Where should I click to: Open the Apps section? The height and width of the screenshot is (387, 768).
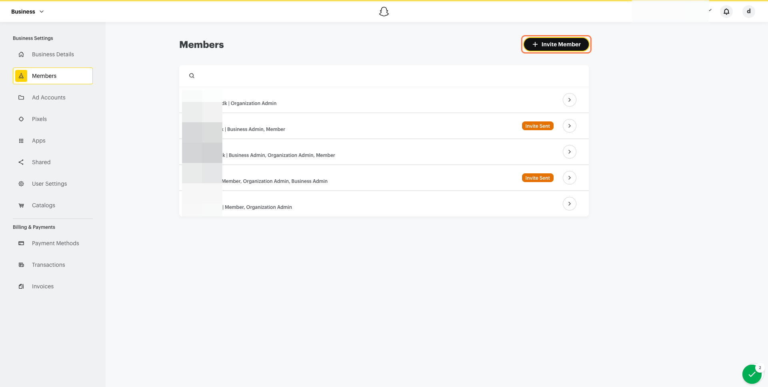click(53, 141)
